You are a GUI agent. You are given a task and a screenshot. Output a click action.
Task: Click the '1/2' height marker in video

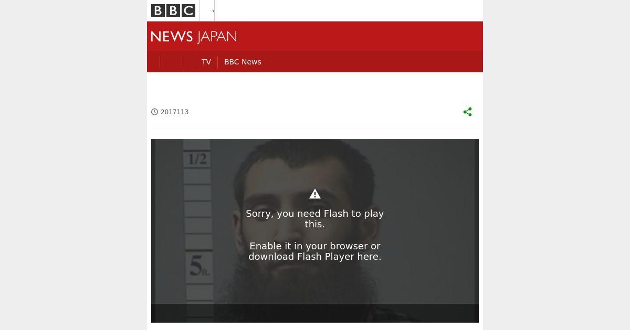197,159
